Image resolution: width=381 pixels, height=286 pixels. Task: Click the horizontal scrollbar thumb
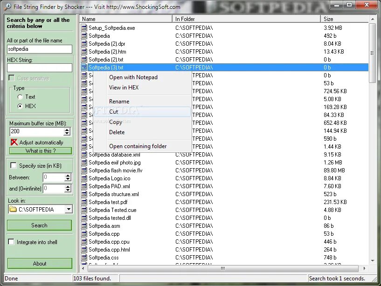click(x=223, y=268)
